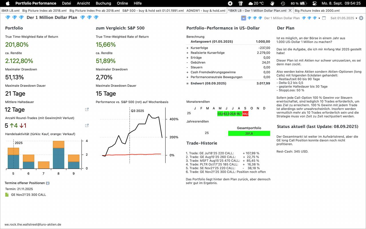Click the month 8 bar in Handelsaktivität chart
Image resolution: width=366 pixels, height=229 pixels.
[58, 155]
